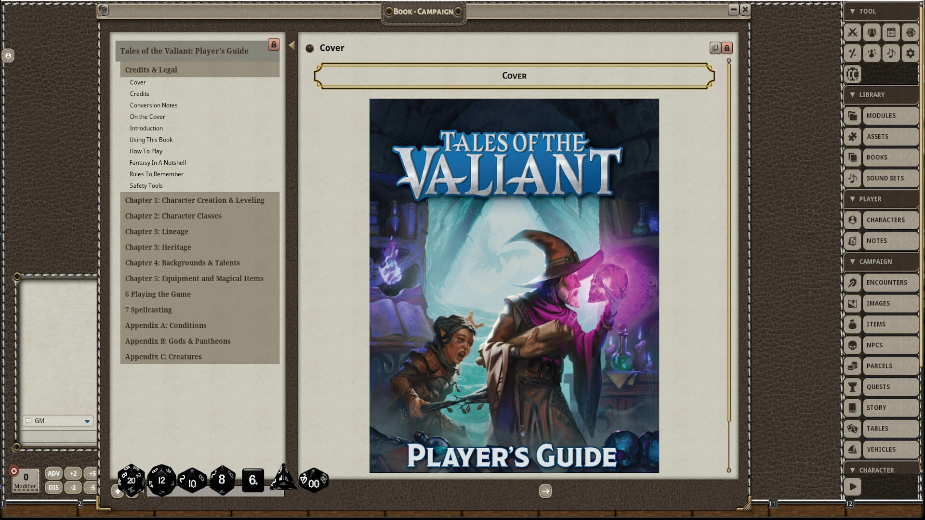The image size is (925, 520).
Task: Click the music notes sound tool icon
Action: (891, 53)
